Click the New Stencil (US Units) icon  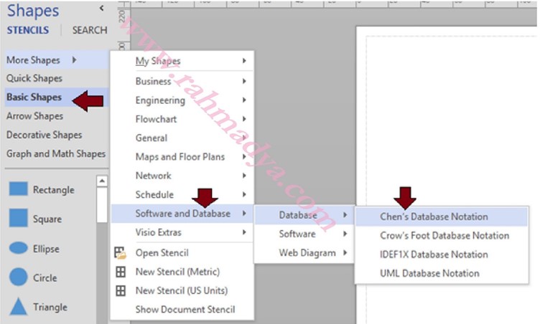click(121, 290)
